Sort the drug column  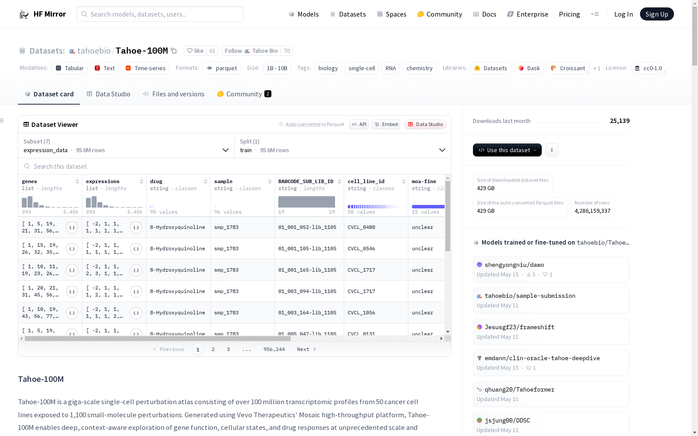coord(205,181)
